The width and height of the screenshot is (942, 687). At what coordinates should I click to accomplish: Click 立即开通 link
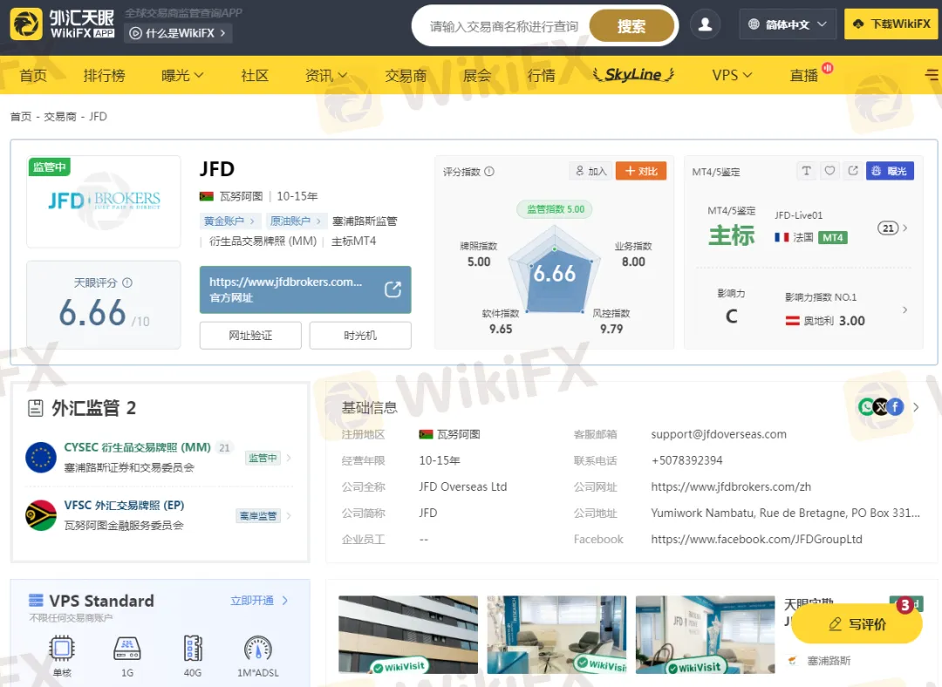click(260, 601)
